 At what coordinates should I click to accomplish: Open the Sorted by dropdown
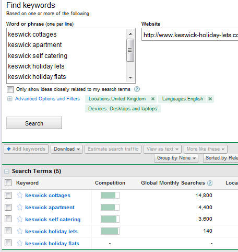tap(221, 158)
